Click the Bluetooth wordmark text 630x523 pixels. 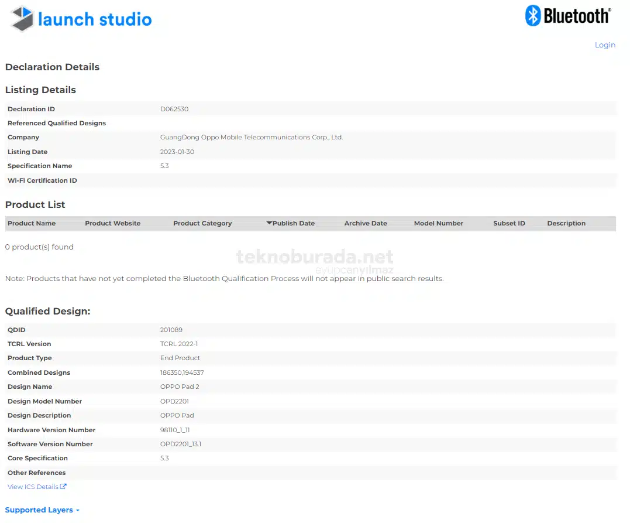[x=576, y=16]
